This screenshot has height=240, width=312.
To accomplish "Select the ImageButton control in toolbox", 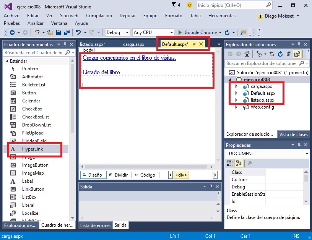I will coord(36,165).
